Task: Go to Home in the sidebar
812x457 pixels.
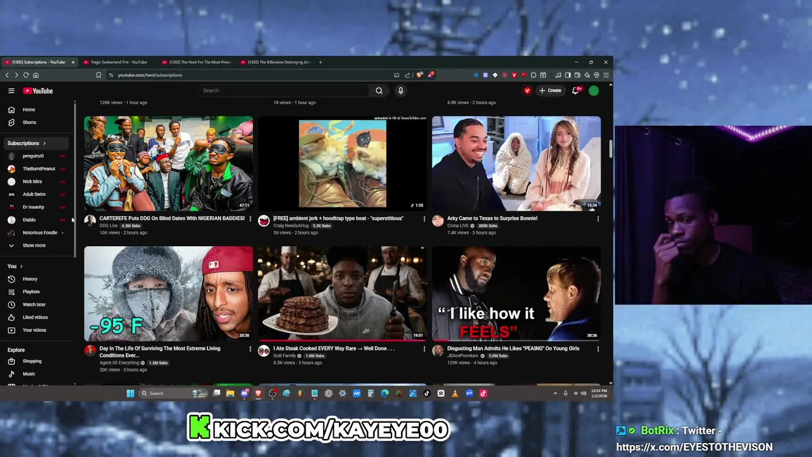Action: pyautogui.click(x=29, y=110)
